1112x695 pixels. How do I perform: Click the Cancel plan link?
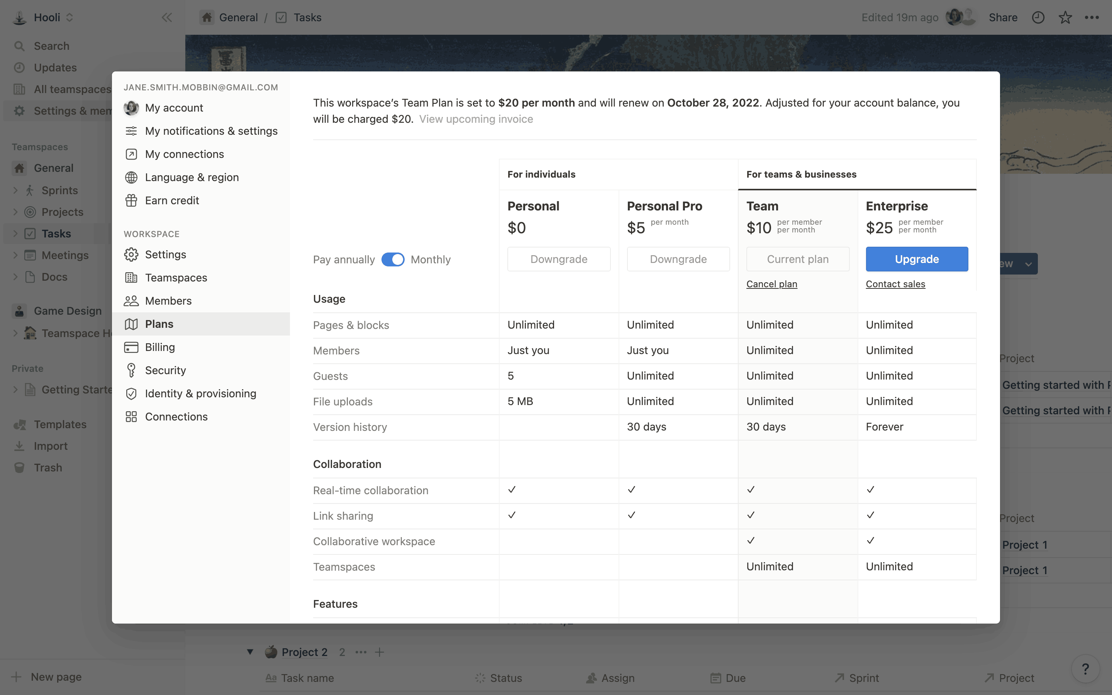pos(771,284)
